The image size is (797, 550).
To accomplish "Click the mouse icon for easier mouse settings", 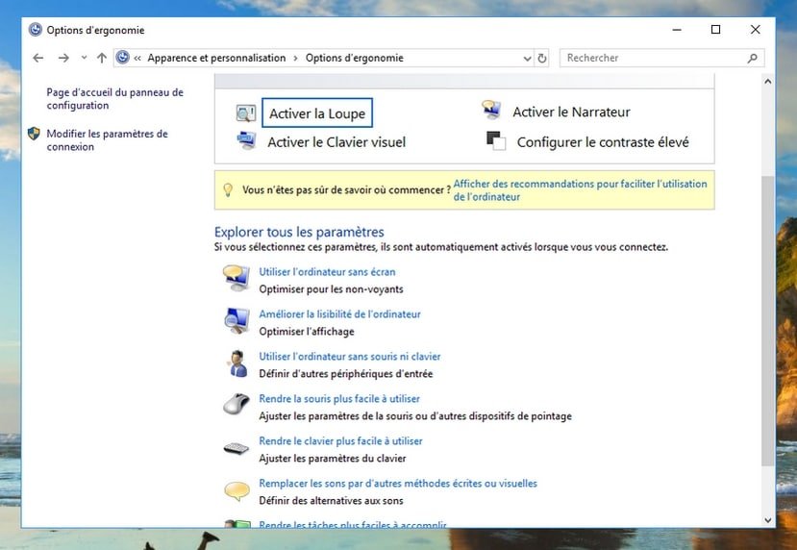I will click(237, 404).
